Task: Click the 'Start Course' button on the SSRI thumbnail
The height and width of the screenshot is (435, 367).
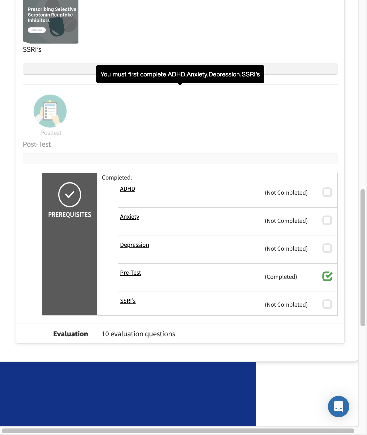Action: pos(37,30)
